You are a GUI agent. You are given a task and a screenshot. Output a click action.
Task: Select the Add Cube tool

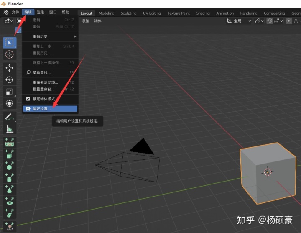click(x=10, y=154)
